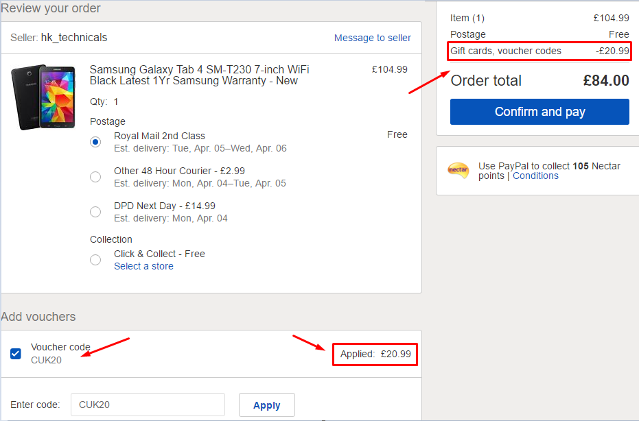The width and height of the screenshot is (639, 421).
Task: Click the Applied: £20.99 text
Action: (x=375, y=354)
